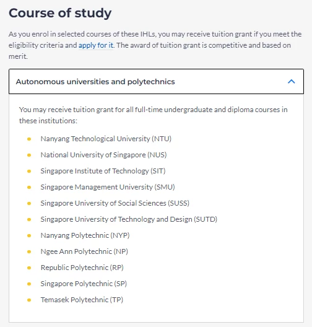Collapse the accordion using the chevron up icon
Viewport: 312px width, 327px height.
292,82
